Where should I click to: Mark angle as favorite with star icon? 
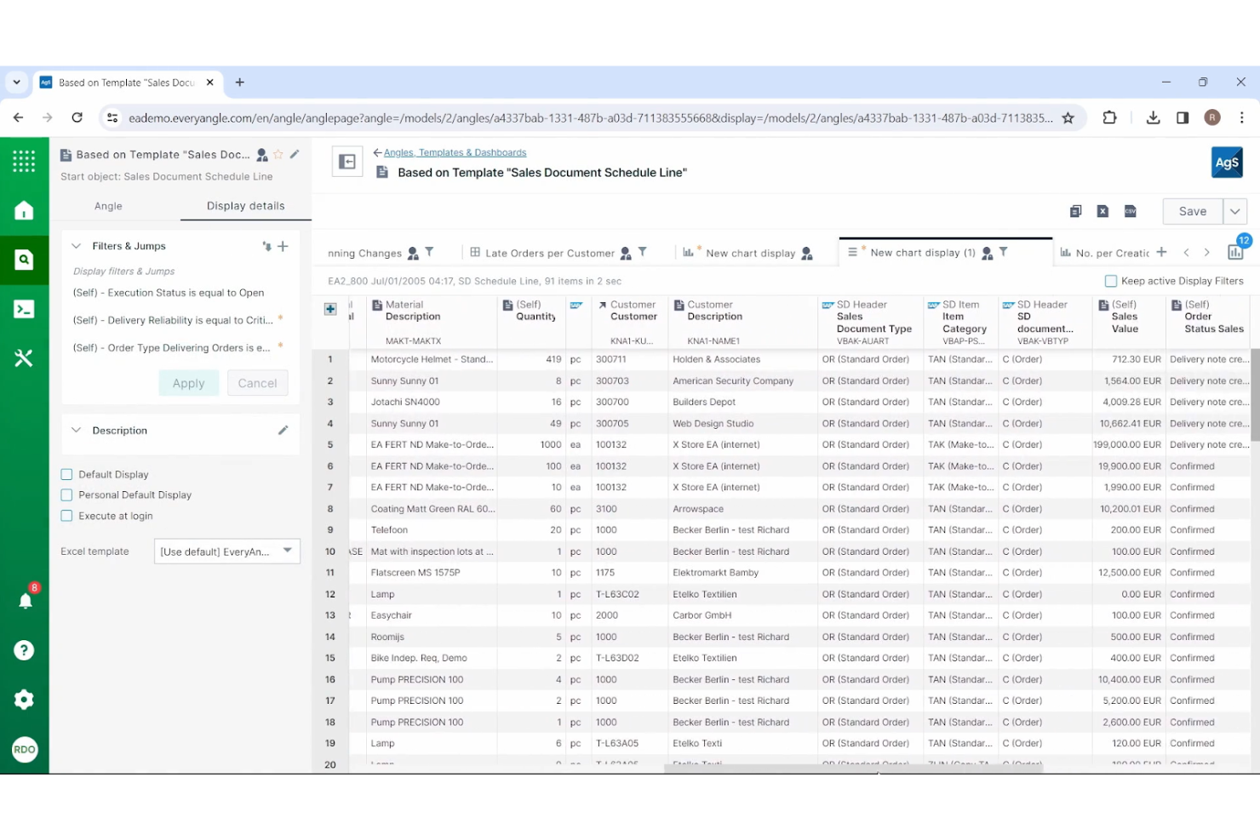[x=278, y=155]
